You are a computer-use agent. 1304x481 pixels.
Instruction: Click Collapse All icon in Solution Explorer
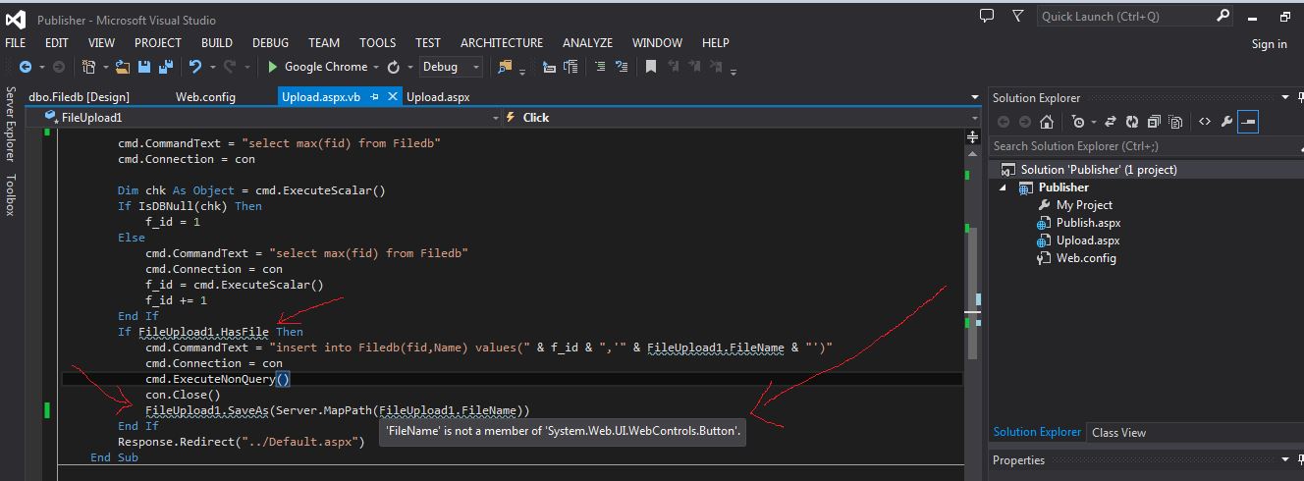tap(1153, 122)
